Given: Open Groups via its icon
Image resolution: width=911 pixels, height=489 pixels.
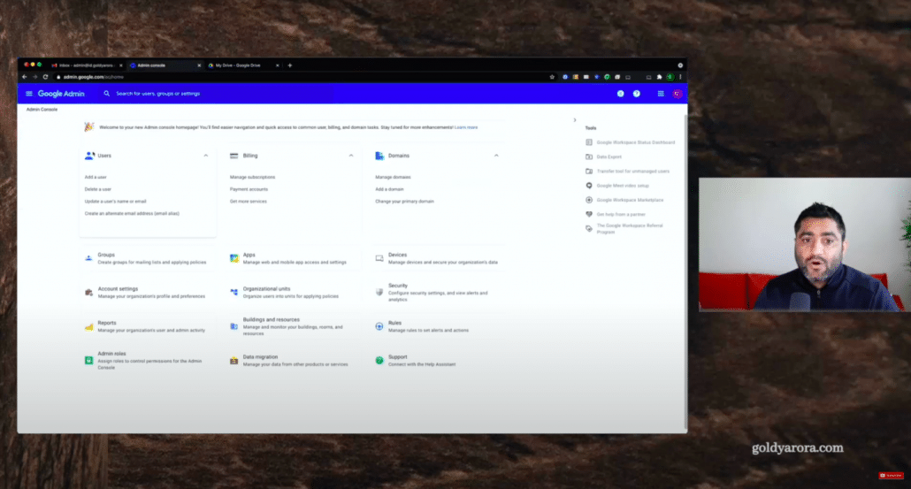Looking at the screenshot, I should 88,258.
